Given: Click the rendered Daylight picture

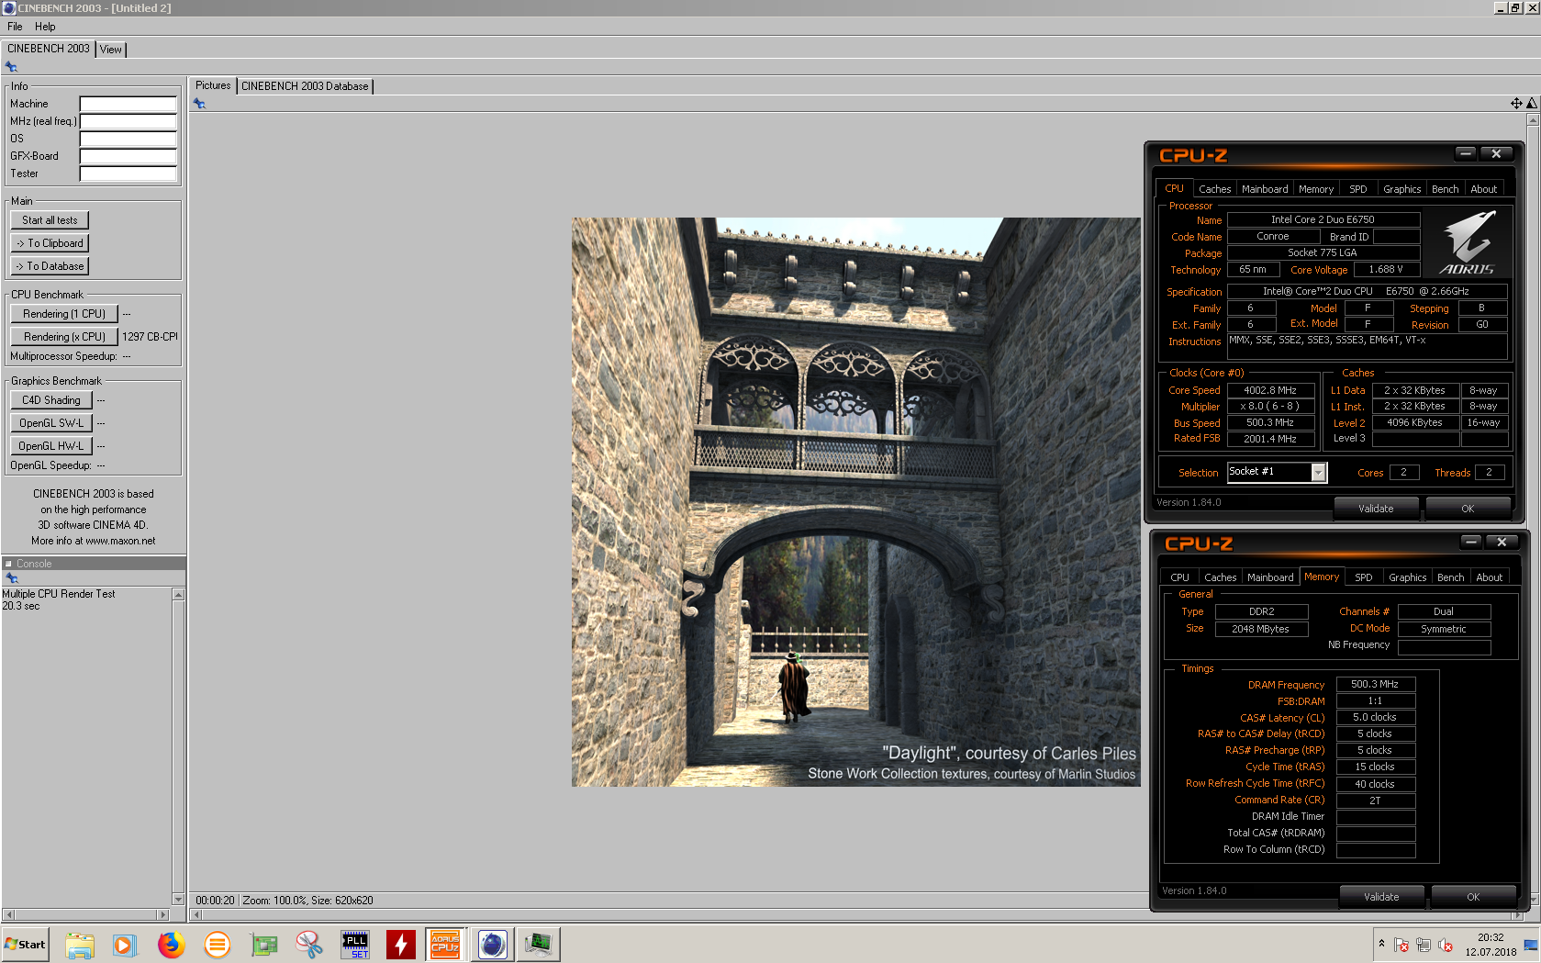Looking at the screenshot, I should 855,502.
